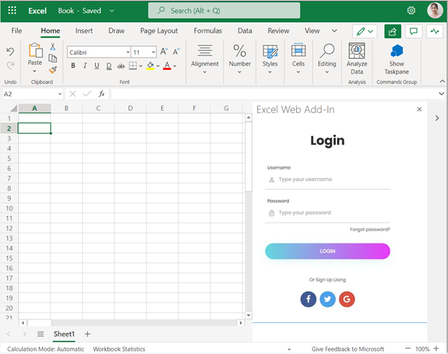The height and width of the screenshot is (354, 448).
Task: Open the app launcher grid icon
Action: 12,11
